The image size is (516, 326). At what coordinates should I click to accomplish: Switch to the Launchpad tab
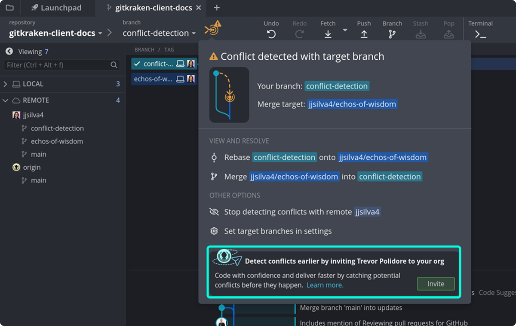pyautogui.click(x=58, y=7)
